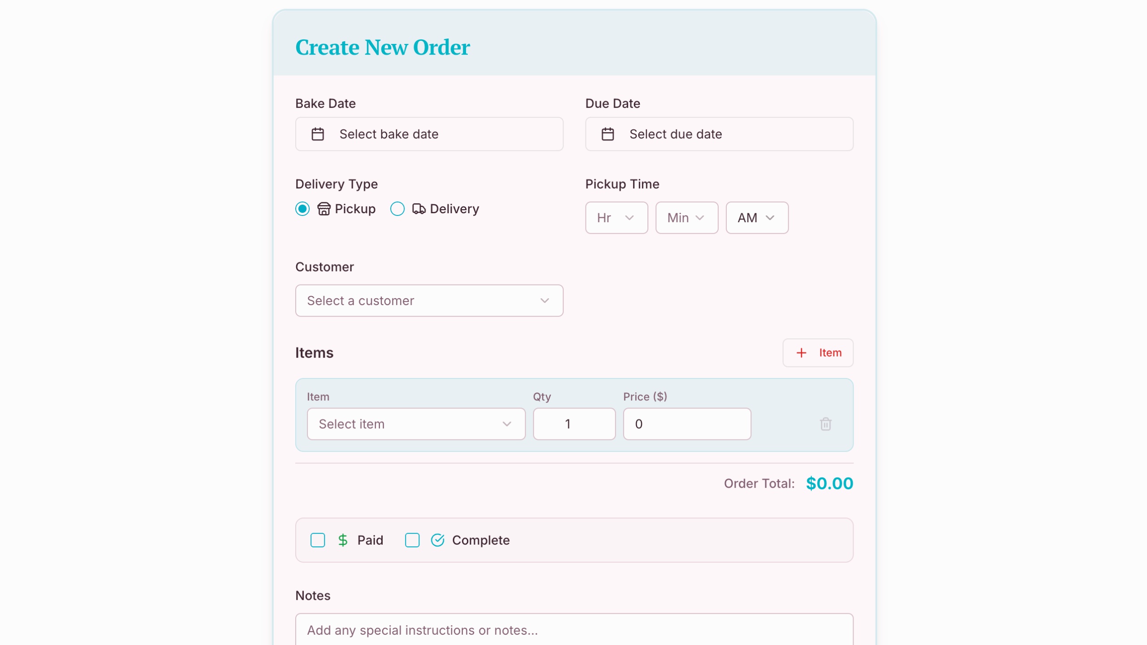
Task: Click the plus icon on the Item button
Action: coord(801,353)
